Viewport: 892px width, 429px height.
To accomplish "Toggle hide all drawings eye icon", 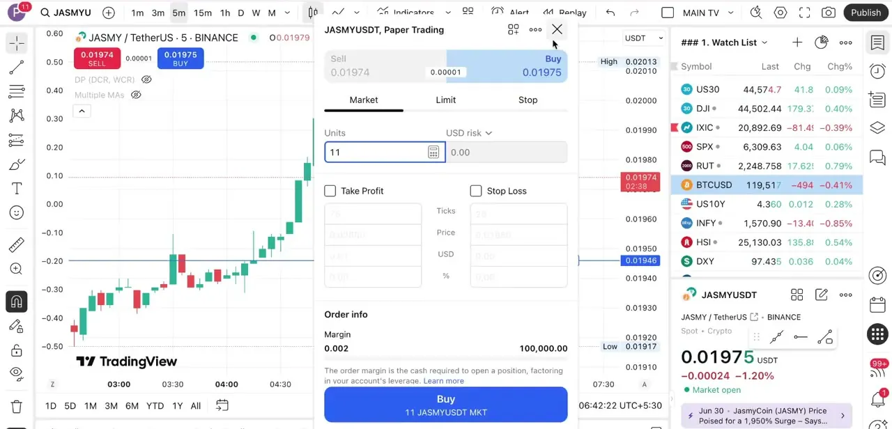I will [17, 374].
